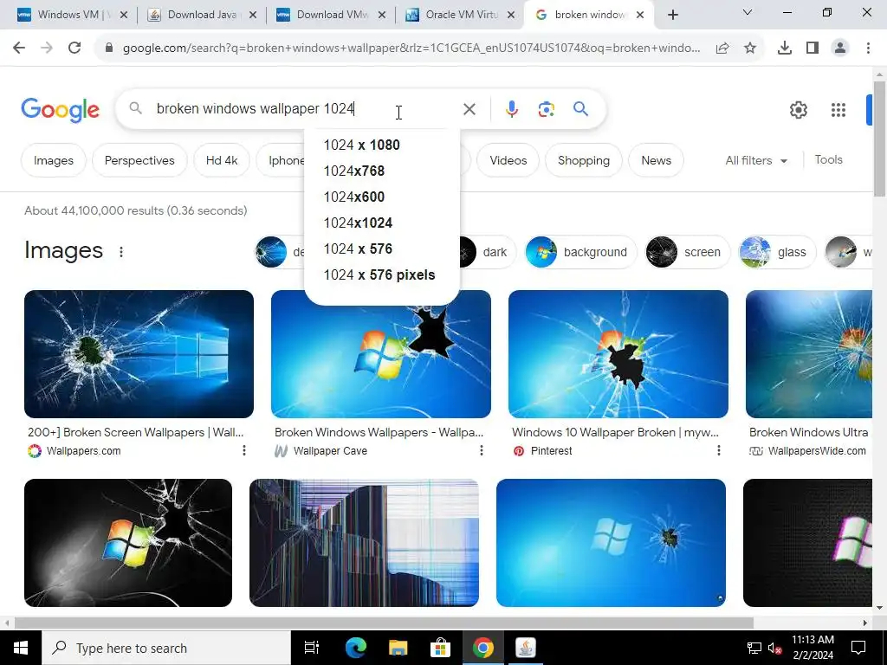Viewport: 887px width, 665px height.
Task: Click the browser back arrow
Action: click(x=19, y=48)
